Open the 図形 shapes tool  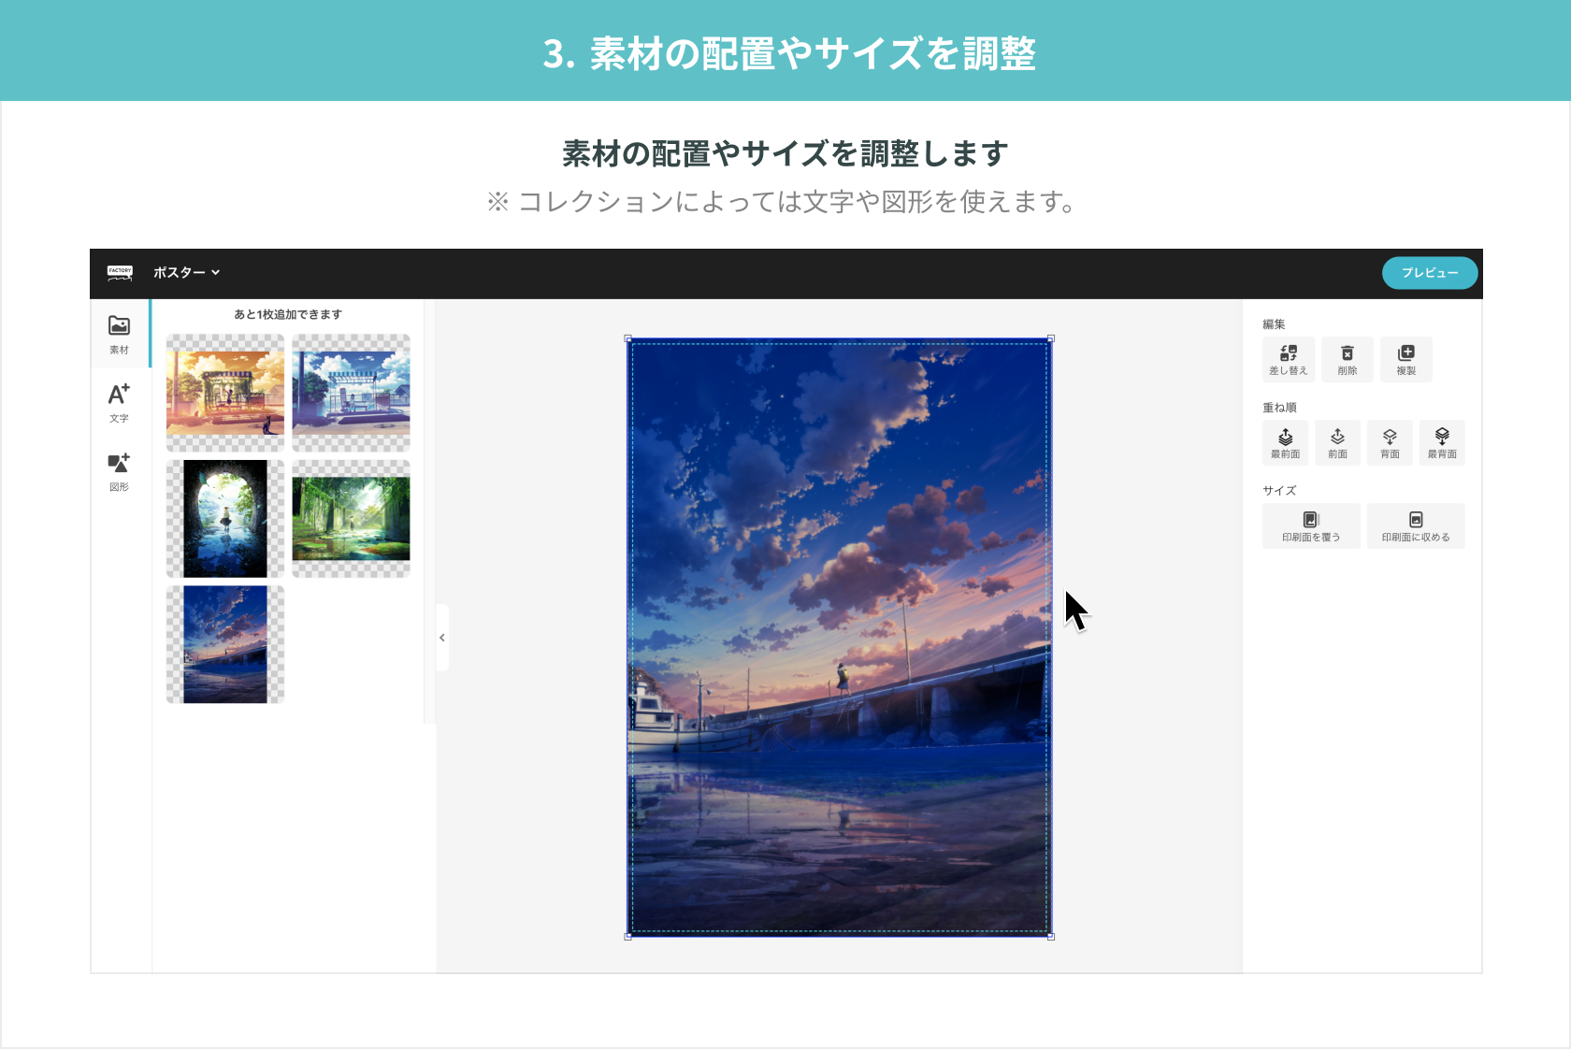120,472
